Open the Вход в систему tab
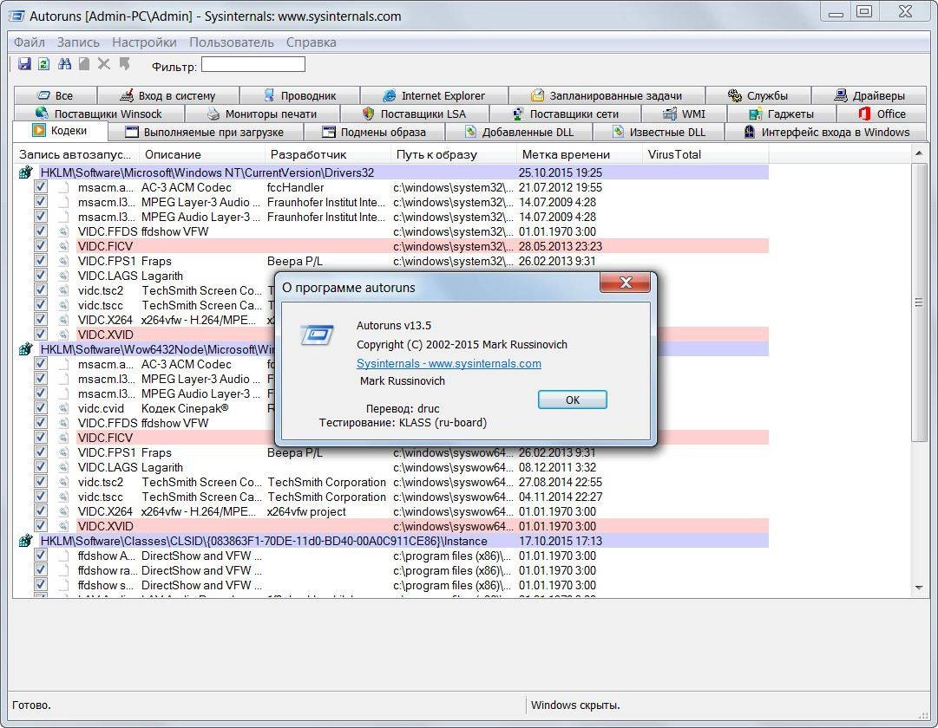938x728 pixels. (x=168, y=95)
